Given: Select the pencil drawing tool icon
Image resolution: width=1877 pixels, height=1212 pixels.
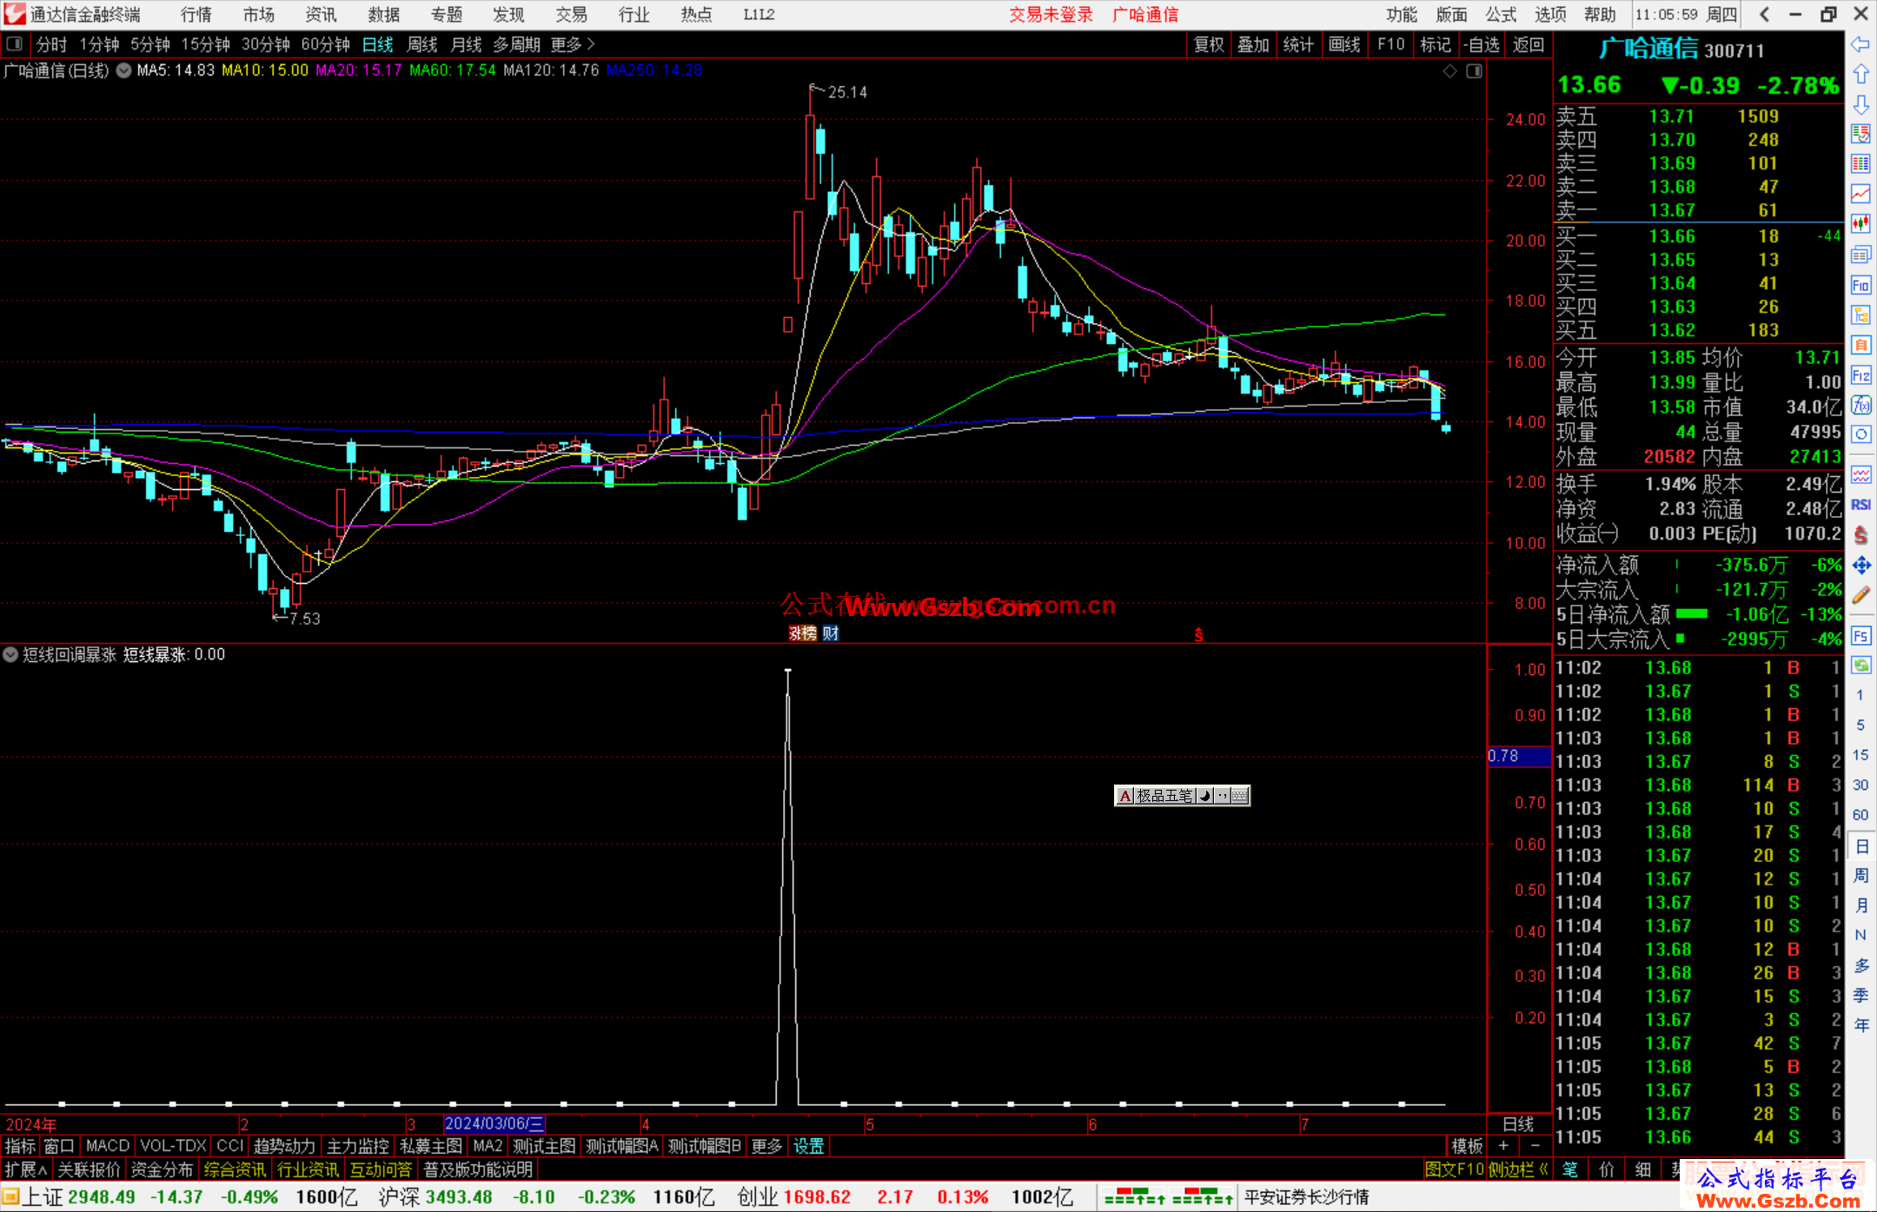Looking at the screenshot, I should click(x=1860, y=595).
